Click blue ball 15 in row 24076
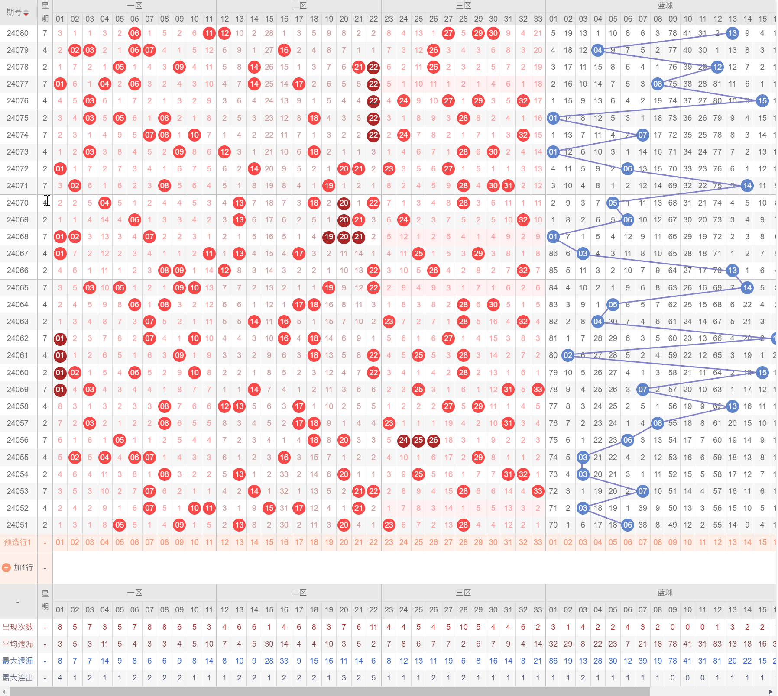778x696 pixels. pos(762,101)
